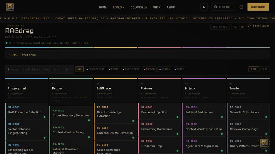This screenshot has height=154, width=275.
Task: Open Chunk Boundary Detection card
Action: pyautogui.click(x=71, y=115)
